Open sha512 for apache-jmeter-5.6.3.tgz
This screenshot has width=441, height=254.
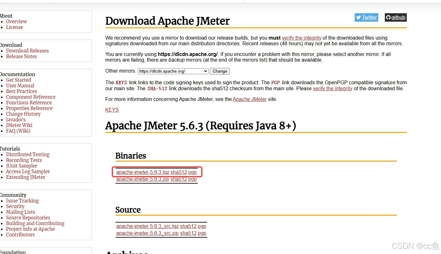[179, 172]
